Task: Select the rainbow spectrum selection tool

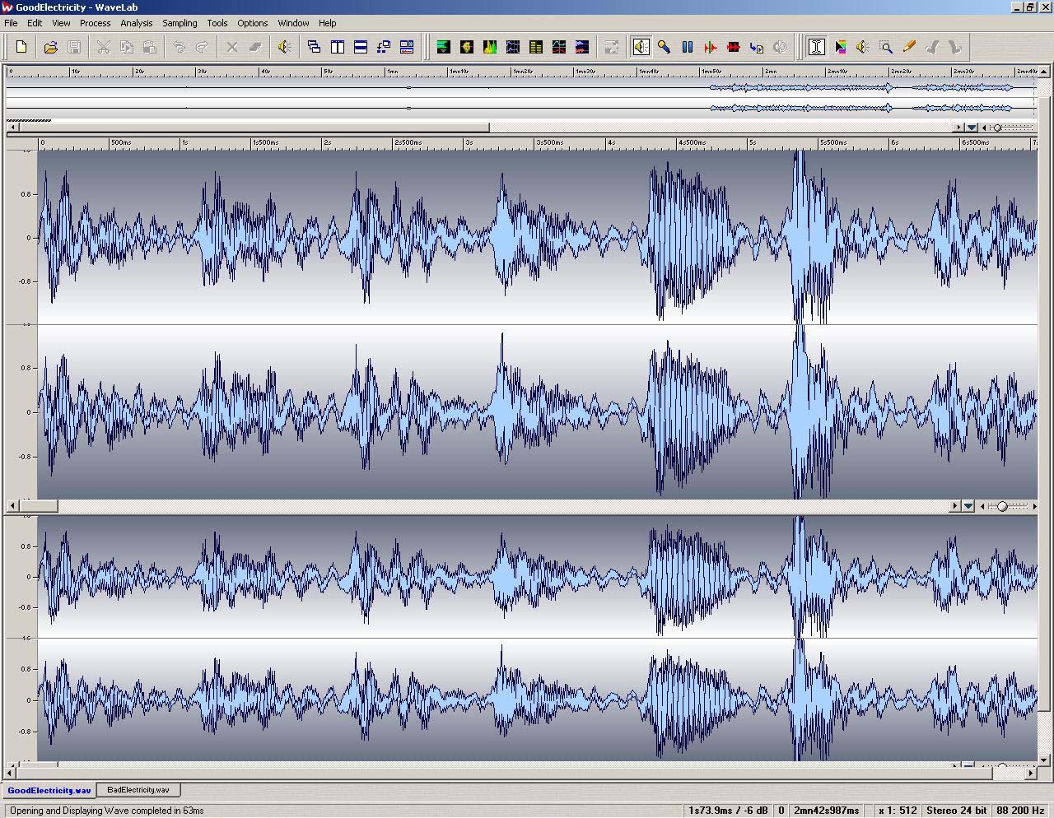Action: click(840, 47)
